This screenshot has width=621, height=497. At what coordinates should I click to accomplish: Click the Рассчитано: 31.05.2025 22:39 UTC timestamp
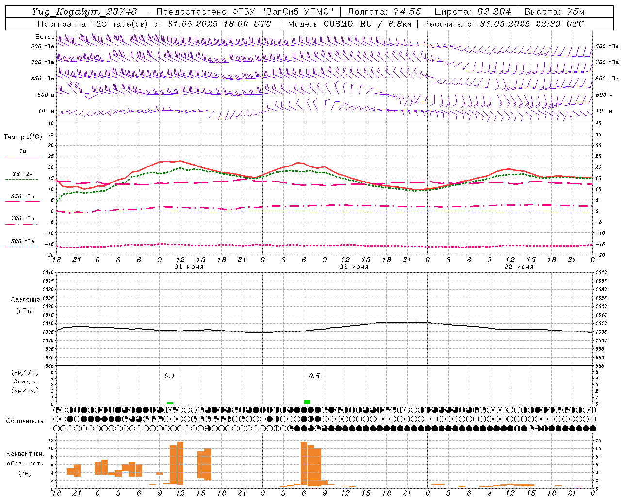point(504,24)
